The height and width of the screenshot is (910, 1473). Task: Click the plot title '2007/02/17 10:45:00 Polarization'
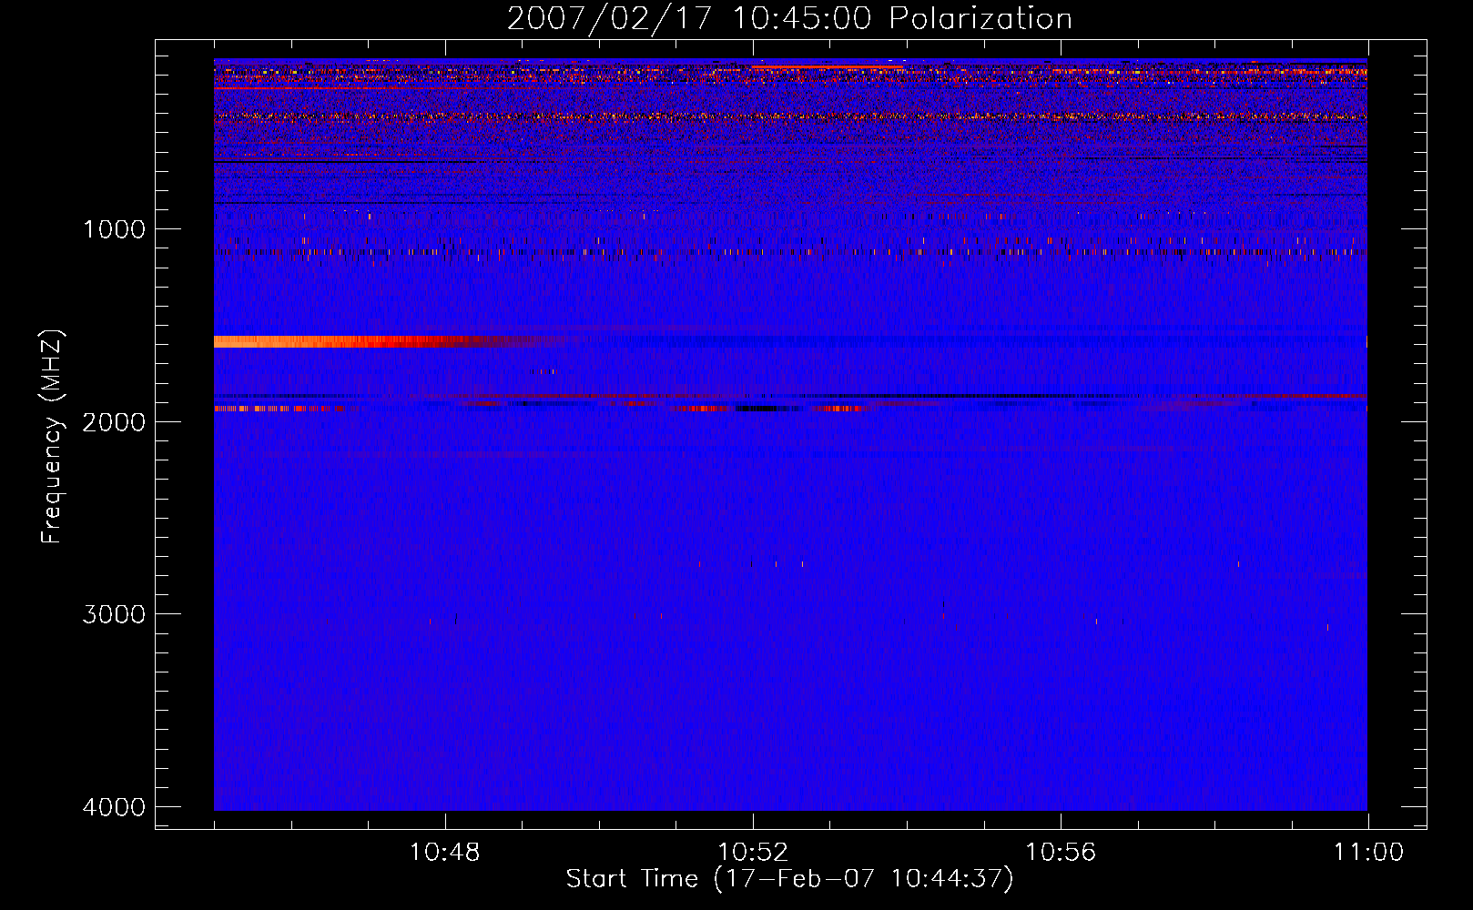pyautogui.click(x=789, y=18)
